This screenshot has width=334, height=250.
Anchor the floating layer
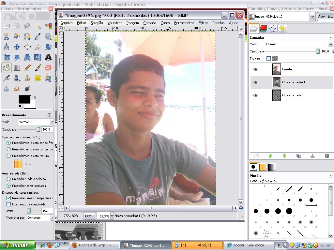click(x=312, y=156)
